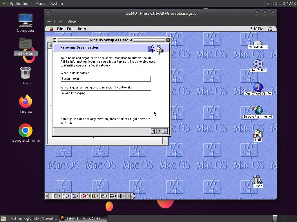Image resolution: width=297 pixels, height=222 pixels.
Task: Open the QEMU View menu
Action: (72, 22)
